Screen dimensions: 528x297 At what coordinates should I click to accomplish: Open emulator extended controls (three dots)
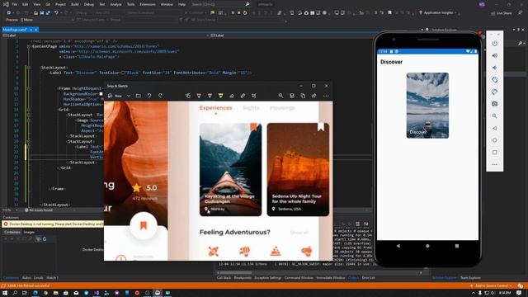(495, 165)
